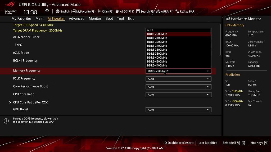Click EzMode exit arrow icon
Viewport: 271px width, 152px height.
[242, 143]
